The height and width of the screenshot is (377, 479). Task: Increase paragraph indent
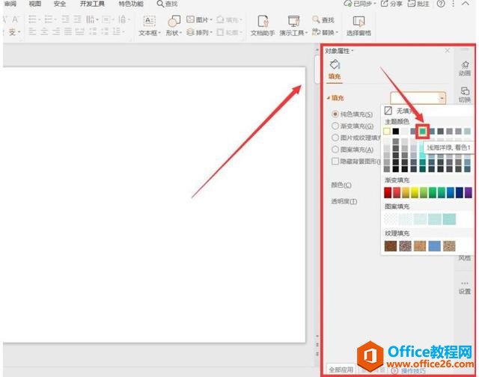tap(77, 19)
